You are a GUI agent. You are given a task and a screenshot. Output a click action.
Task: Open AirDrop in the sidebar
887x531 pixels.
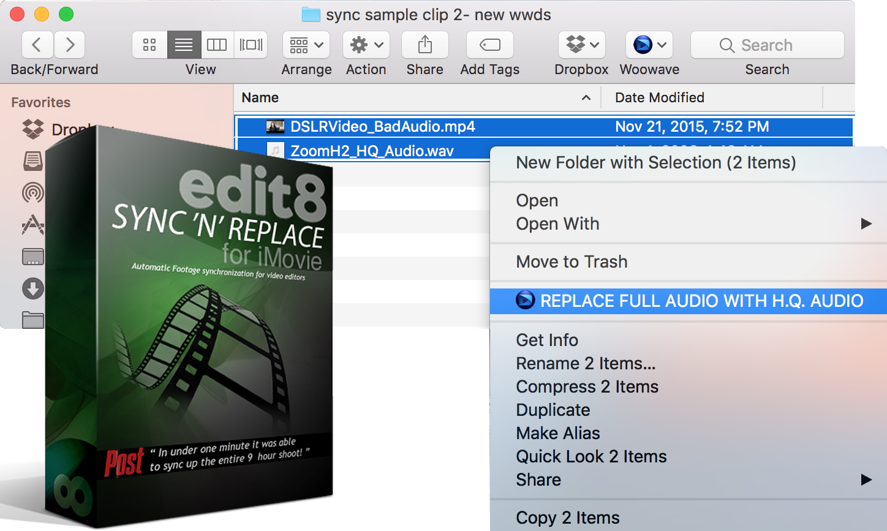coord(33,193)
